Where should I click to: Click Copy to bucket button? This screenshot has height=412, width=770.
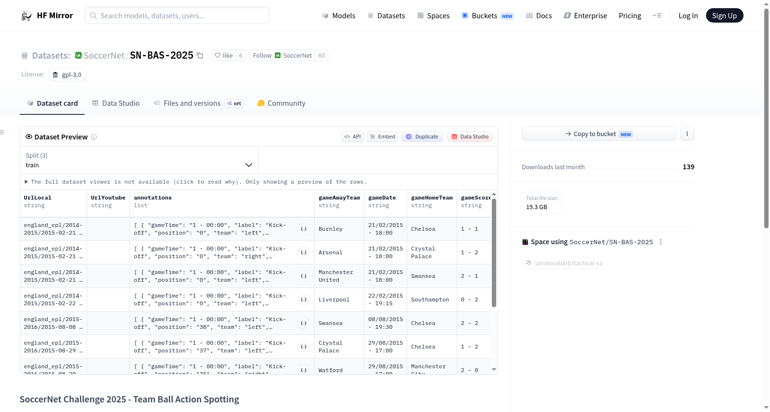599,134
